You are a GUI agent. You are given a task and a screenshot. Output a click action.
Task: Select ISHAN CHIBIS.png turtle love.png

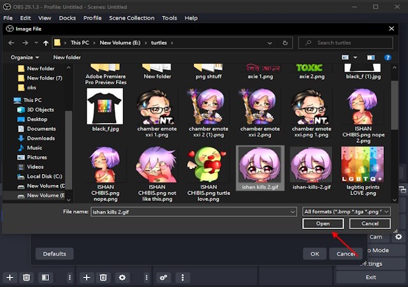pyautogui.click(x=208, y=174)
